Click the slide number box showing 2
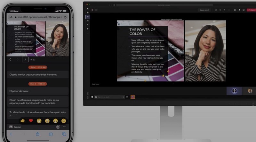This screenshot has height=142, width=256. coord(25,60)
